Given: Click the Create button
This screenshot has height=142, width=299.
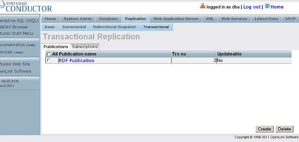Looking at the screenshot, I should click(x=265, y=129).
